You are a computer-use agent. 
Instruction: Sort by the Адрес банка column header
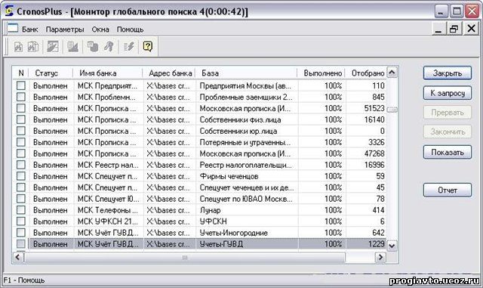[169, 73]
